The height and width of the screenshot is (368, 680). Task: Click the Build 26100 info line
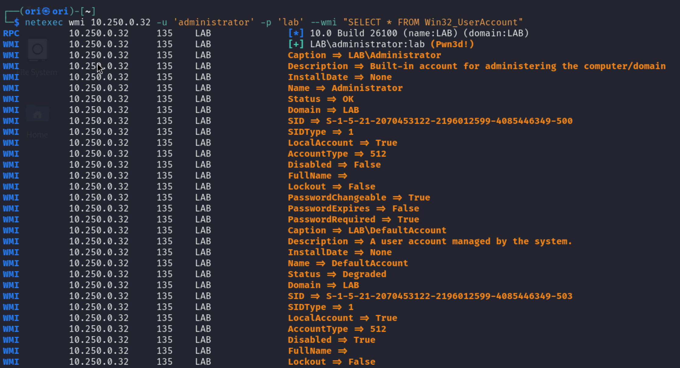coord(419,33)
